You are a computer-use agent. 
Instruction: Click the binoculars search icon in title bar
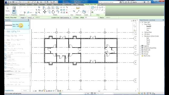point(121,2)
